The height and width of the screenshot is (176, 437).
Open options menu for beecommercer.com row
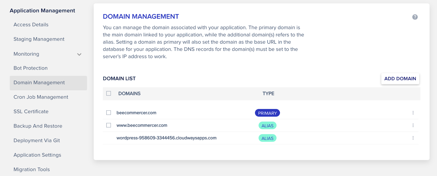click(413, 113)
